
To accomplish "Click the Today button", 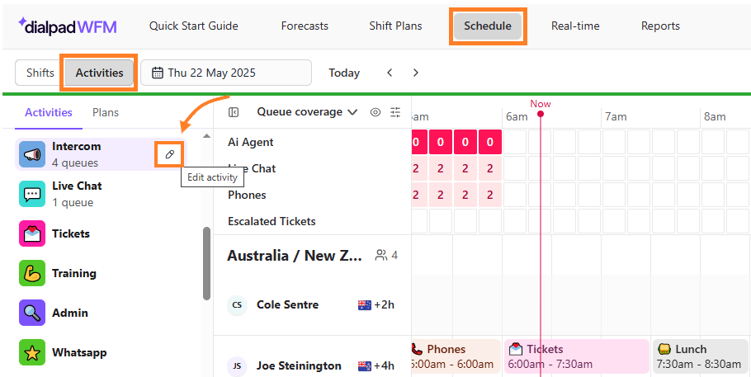I will [x=344, y=73].
